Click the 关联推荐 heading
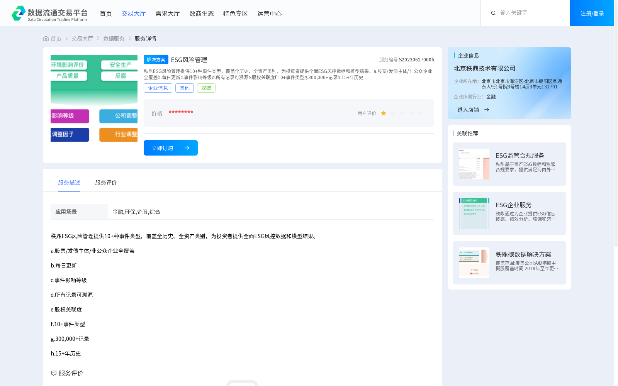The width and height of the screenshot is (618, 386). [x=467, y=133]
